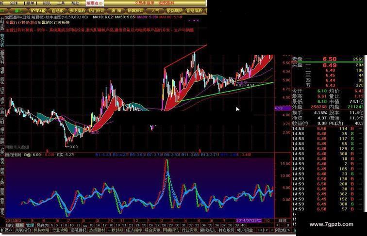The width and height of the screenshot is (367, 236).
Task: Select the 沪深A股 tab button
Action: click(38, 11)
